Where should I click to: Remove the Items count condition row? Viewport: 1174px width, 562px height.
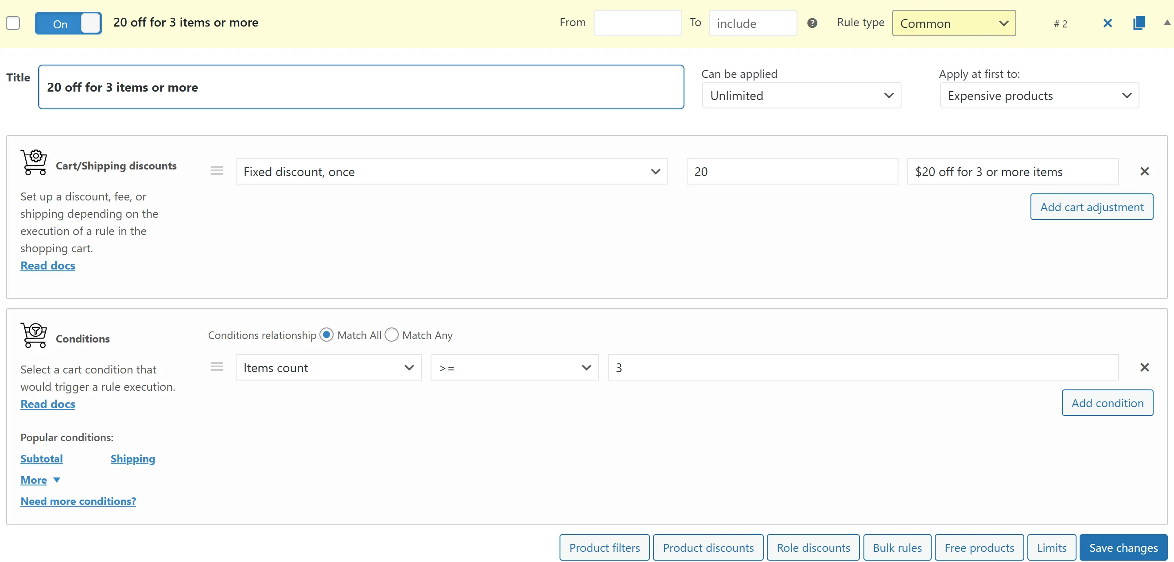tap(1144, 367)
